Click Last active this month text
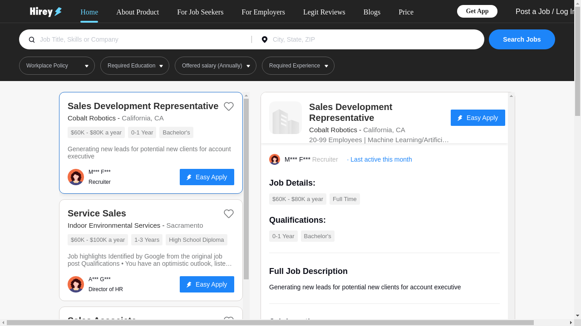 (381, 159)
